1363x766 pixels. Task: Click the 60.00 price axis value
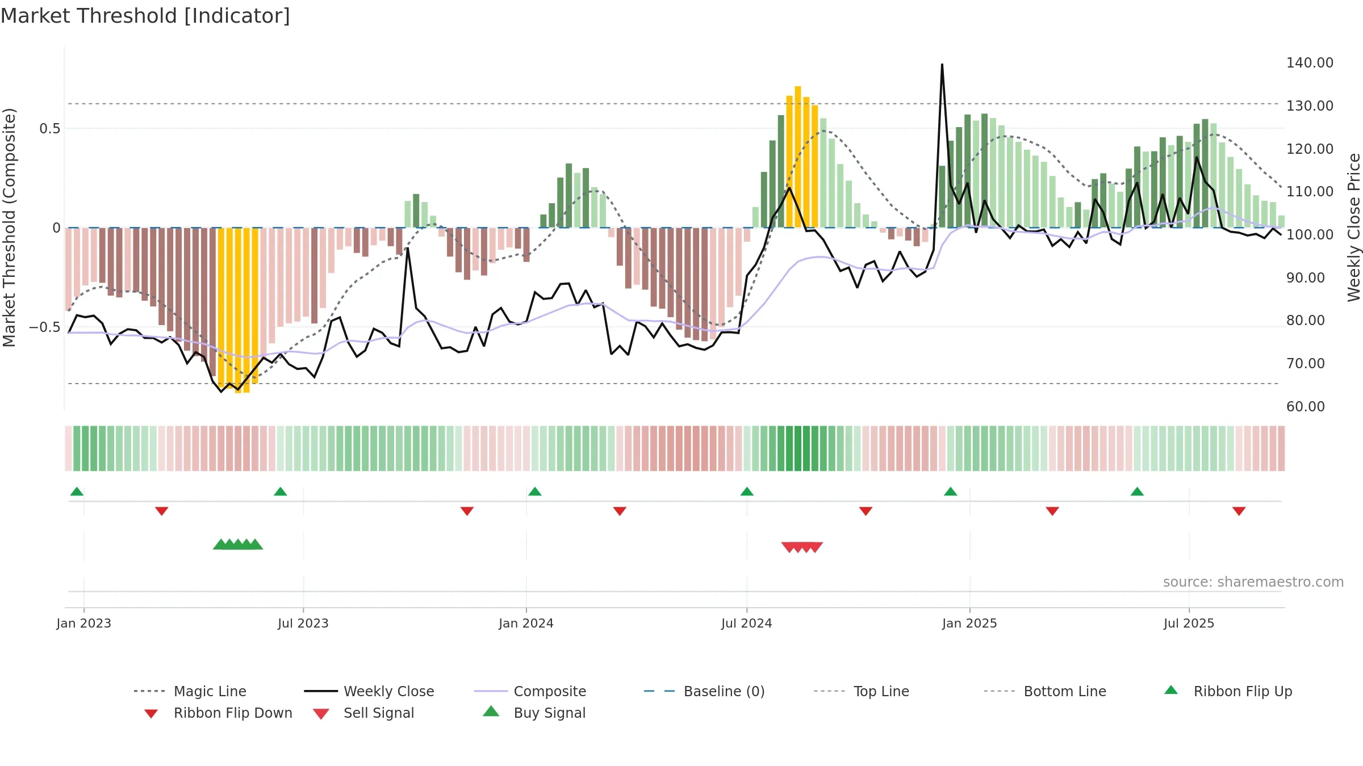1305,406
